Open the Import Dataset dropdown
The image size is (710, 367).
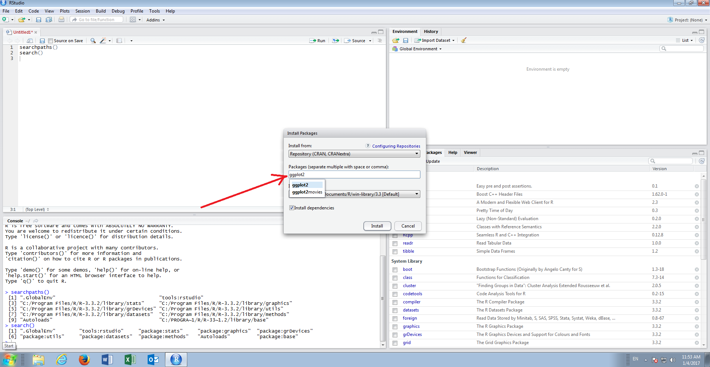(435, 40)
